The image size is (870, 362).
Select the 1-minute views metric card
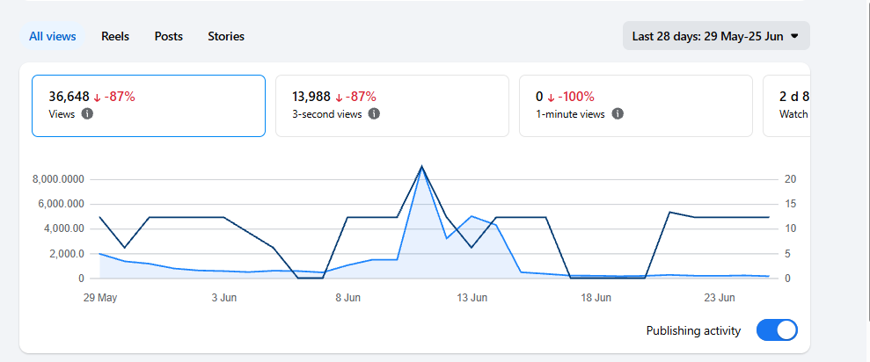pos(636,105)
